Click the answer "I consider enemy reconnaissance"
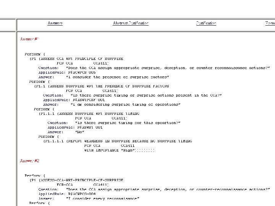 coord(89,198)
